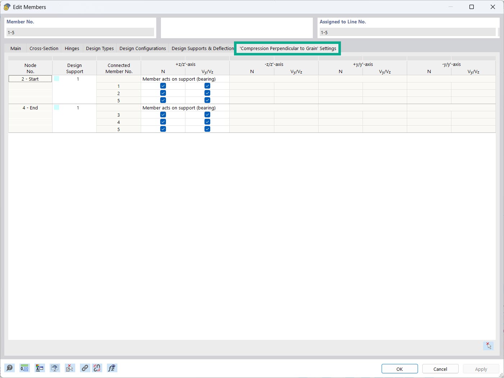This screenshot has height=378, width=504.
Task: Open the display color settings
Action: pos(40,368)
